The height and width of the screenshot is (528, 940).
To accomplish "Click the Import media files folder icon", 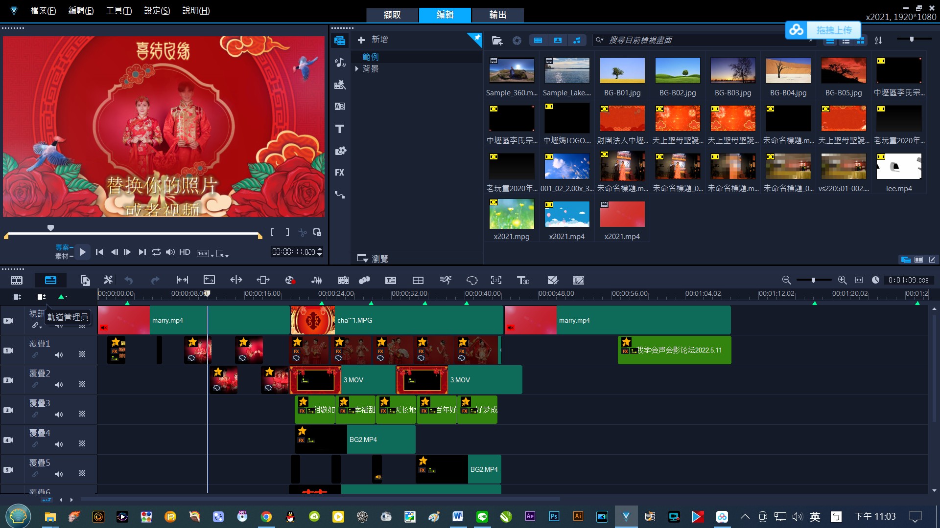I will click(497, 41).
